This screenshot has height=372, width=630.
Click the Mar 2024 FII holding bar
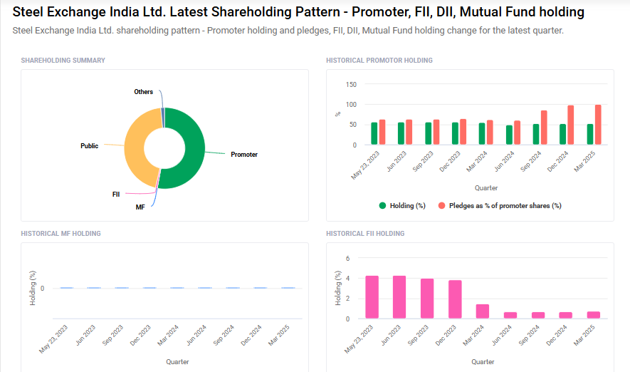tap(483, 311)
